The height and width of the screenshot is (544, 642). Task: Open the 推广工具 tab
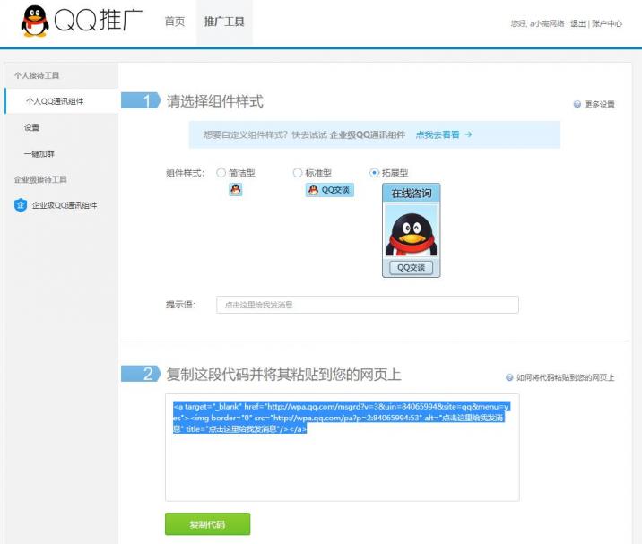tap(224, 22)
